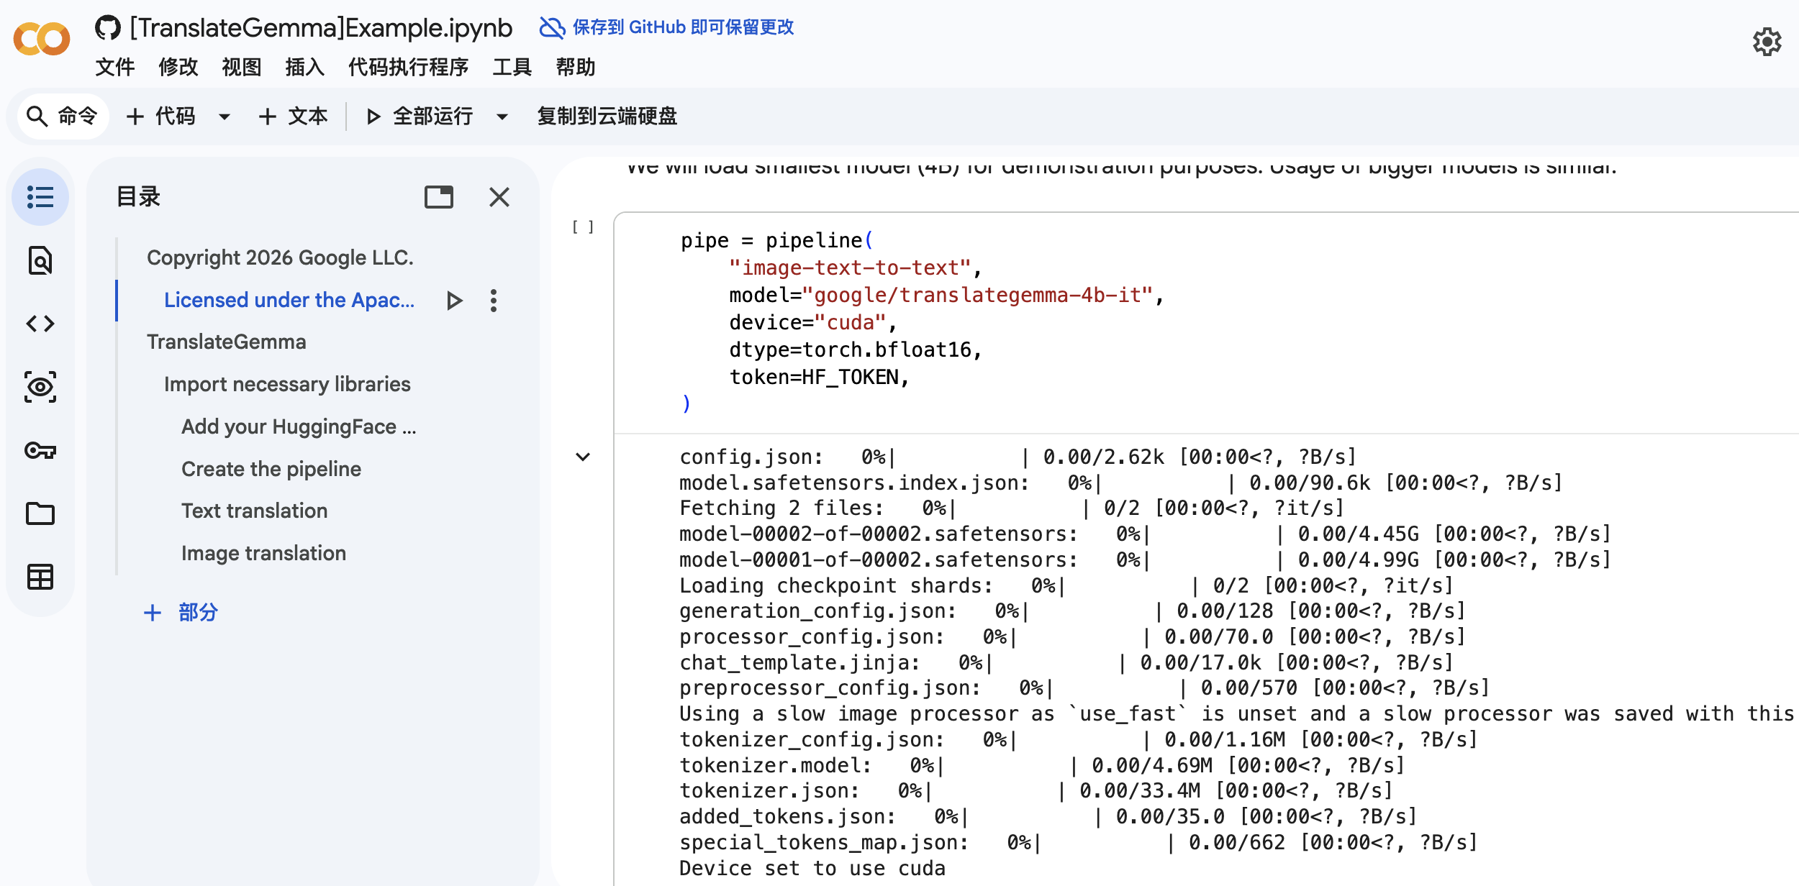Viewport: 1799px width, 886px height.
Task: Pop out table of contents panel
Action: click(x=439, y=197)
